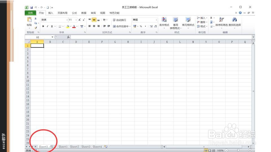271x152 pixels.
Task: Apply red font color with the A icon
Action: pyautogui.click(x=74, y=26)
